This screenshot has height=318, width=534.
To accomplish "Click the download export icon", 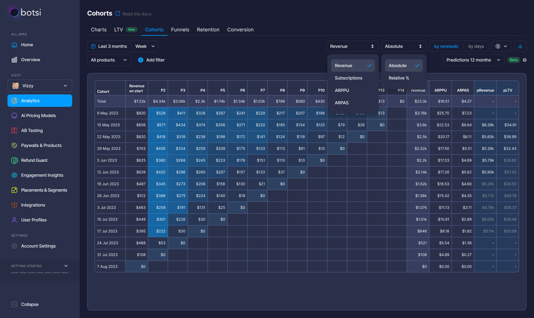I will coord(520,46).
